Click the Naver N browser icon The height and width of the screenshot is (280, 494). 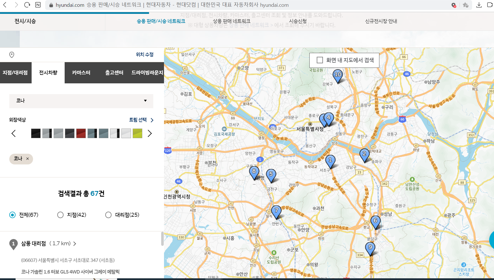(x=38, y=5)
